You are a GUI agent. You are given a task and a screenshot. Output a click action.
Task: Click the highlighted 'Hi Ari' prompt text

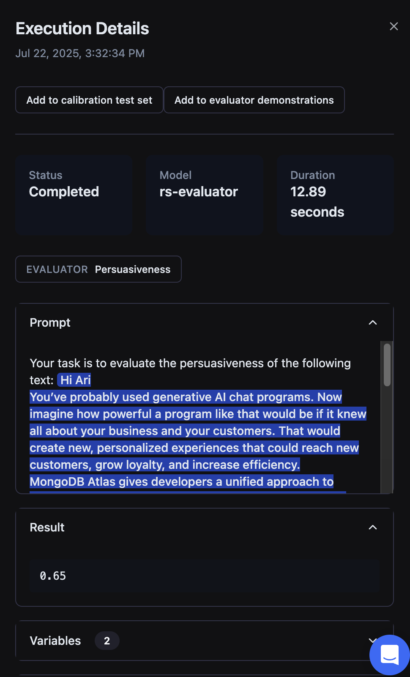(75, 380)
